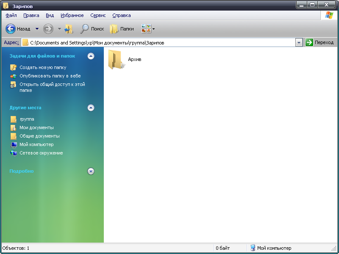Select the Архив folder name label
This screenshot has width=339, height=254.
pyautogui.click(x=135, y=59)
